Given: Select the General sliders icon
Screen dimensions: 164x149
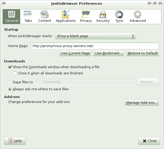Looking at the screenshot, I should [x=12, y=14].
